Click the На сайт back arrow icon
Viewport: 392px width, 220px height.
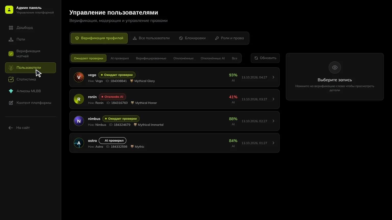pos(11,128)
